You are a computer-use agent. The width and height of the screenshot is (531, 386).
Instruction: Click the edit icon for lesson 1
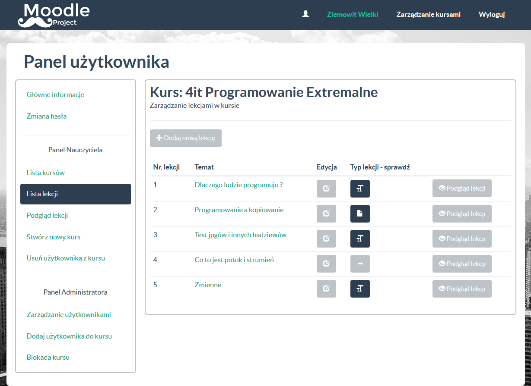point(326,188)
